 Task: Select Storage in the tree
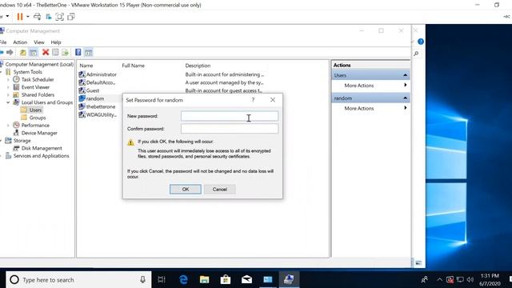(x=22, y=141)
